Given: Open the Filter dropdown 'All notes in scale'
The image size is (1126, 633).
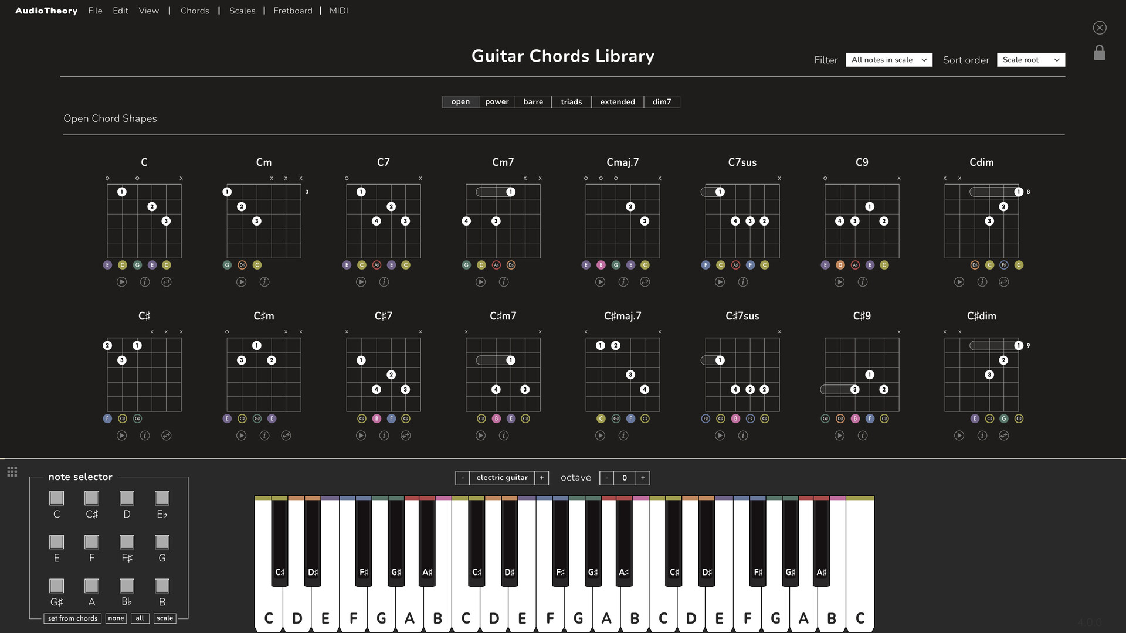Looking at the screenshot, I should click(x=889, y=60).
